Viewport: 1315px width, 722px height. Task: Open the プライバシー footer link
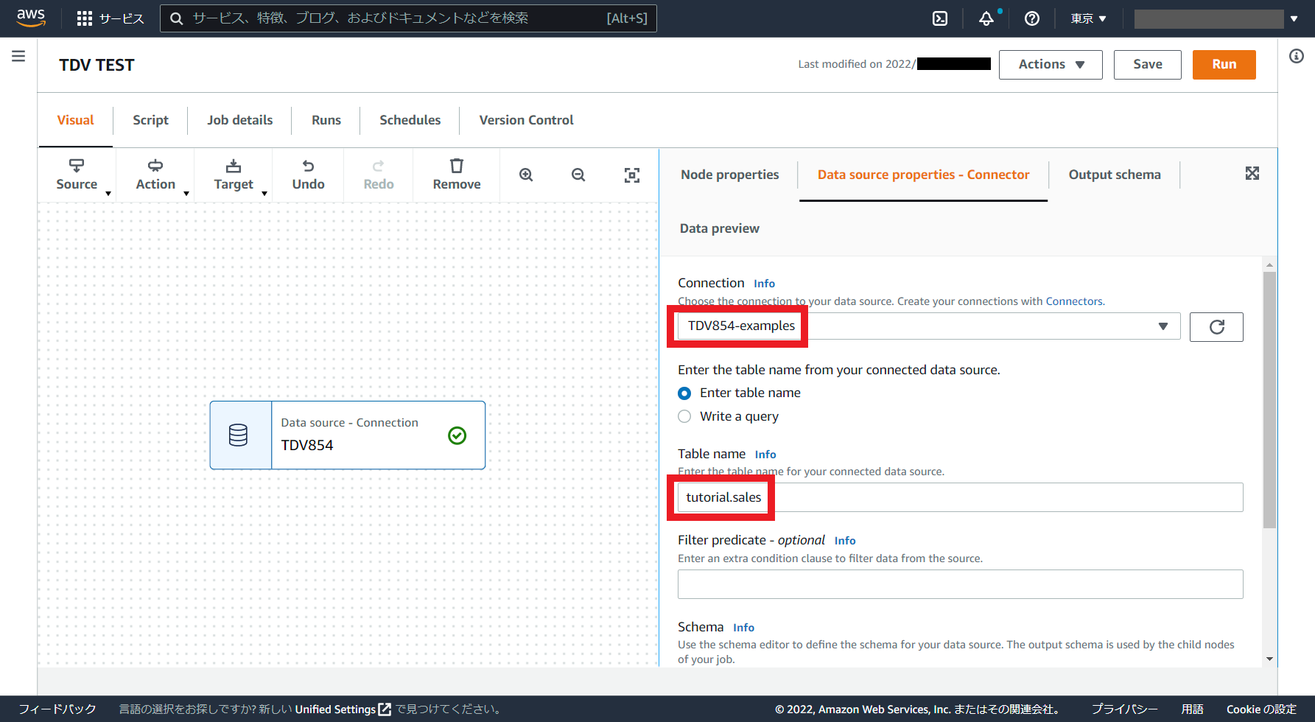(x=1124, y=709)
